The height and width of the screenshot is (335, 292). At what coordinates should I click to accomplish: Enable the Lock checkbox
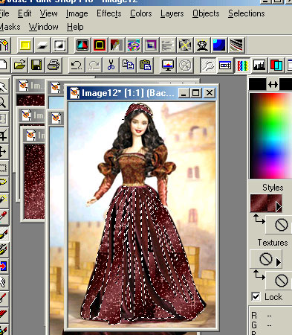(256, 297)
